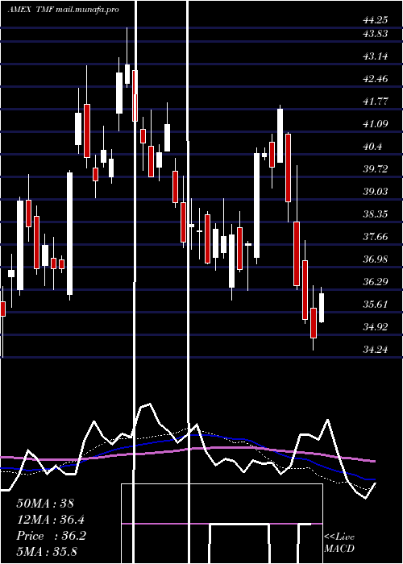
Task: Click the 42.46 price axis label
Action: pyautogui.click(x=376, y=79)
